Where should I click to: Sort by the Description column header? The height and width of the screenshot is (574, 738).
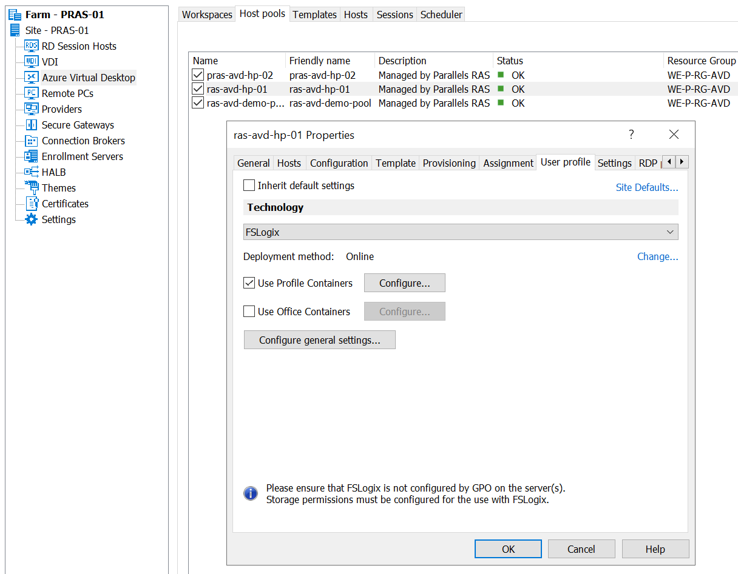click(434, 61)
